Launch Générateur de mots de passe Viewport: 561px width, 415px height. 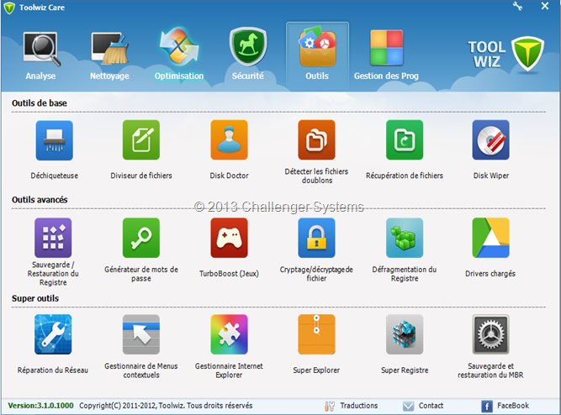click(141, 238)
